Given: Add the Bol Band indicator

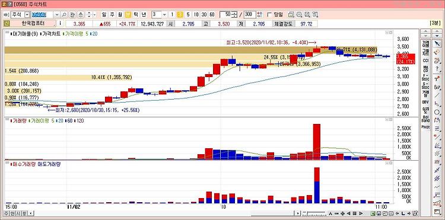Looking at the screenshot, I should point(425,119).
